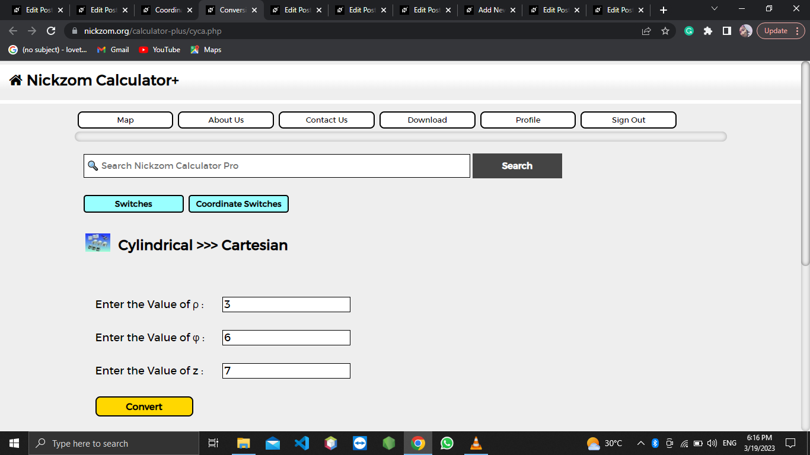Open the volume tray icon

(712, 443)
